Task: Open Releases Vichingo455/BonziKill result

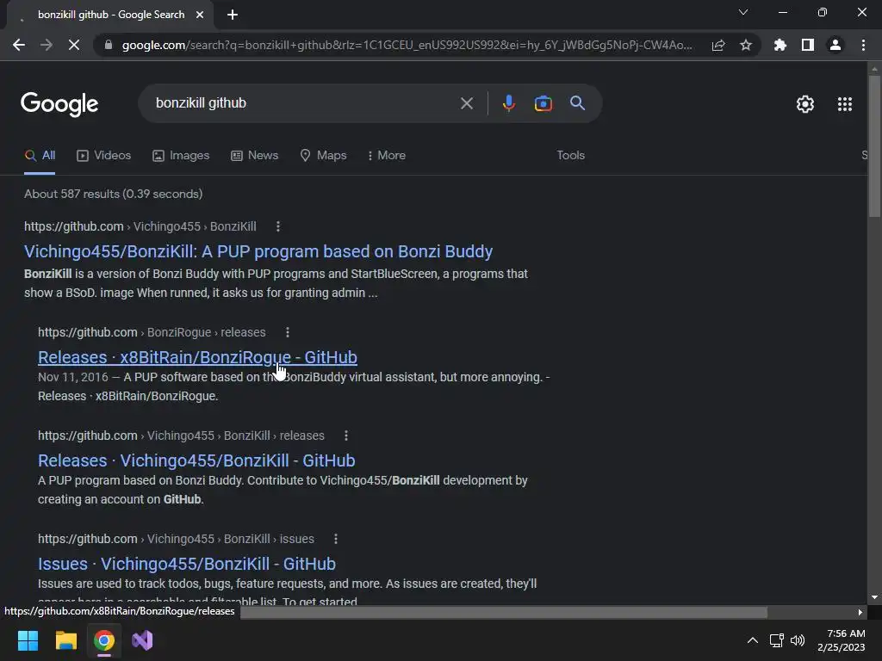Action: [196, 460]
